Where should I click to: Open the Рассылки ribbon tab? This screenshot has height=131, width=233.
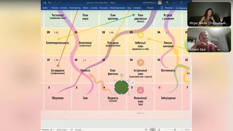tap(103, 8)
